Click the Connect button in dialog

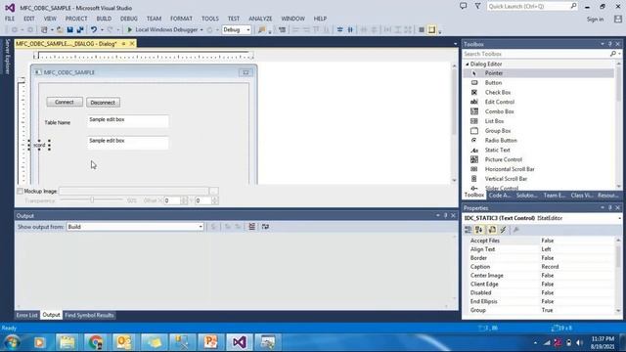65,102
